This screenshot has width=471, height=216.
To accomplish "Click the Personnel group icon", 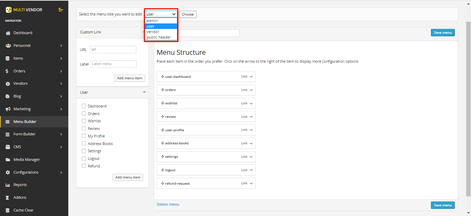I will (x=8, y=46).
